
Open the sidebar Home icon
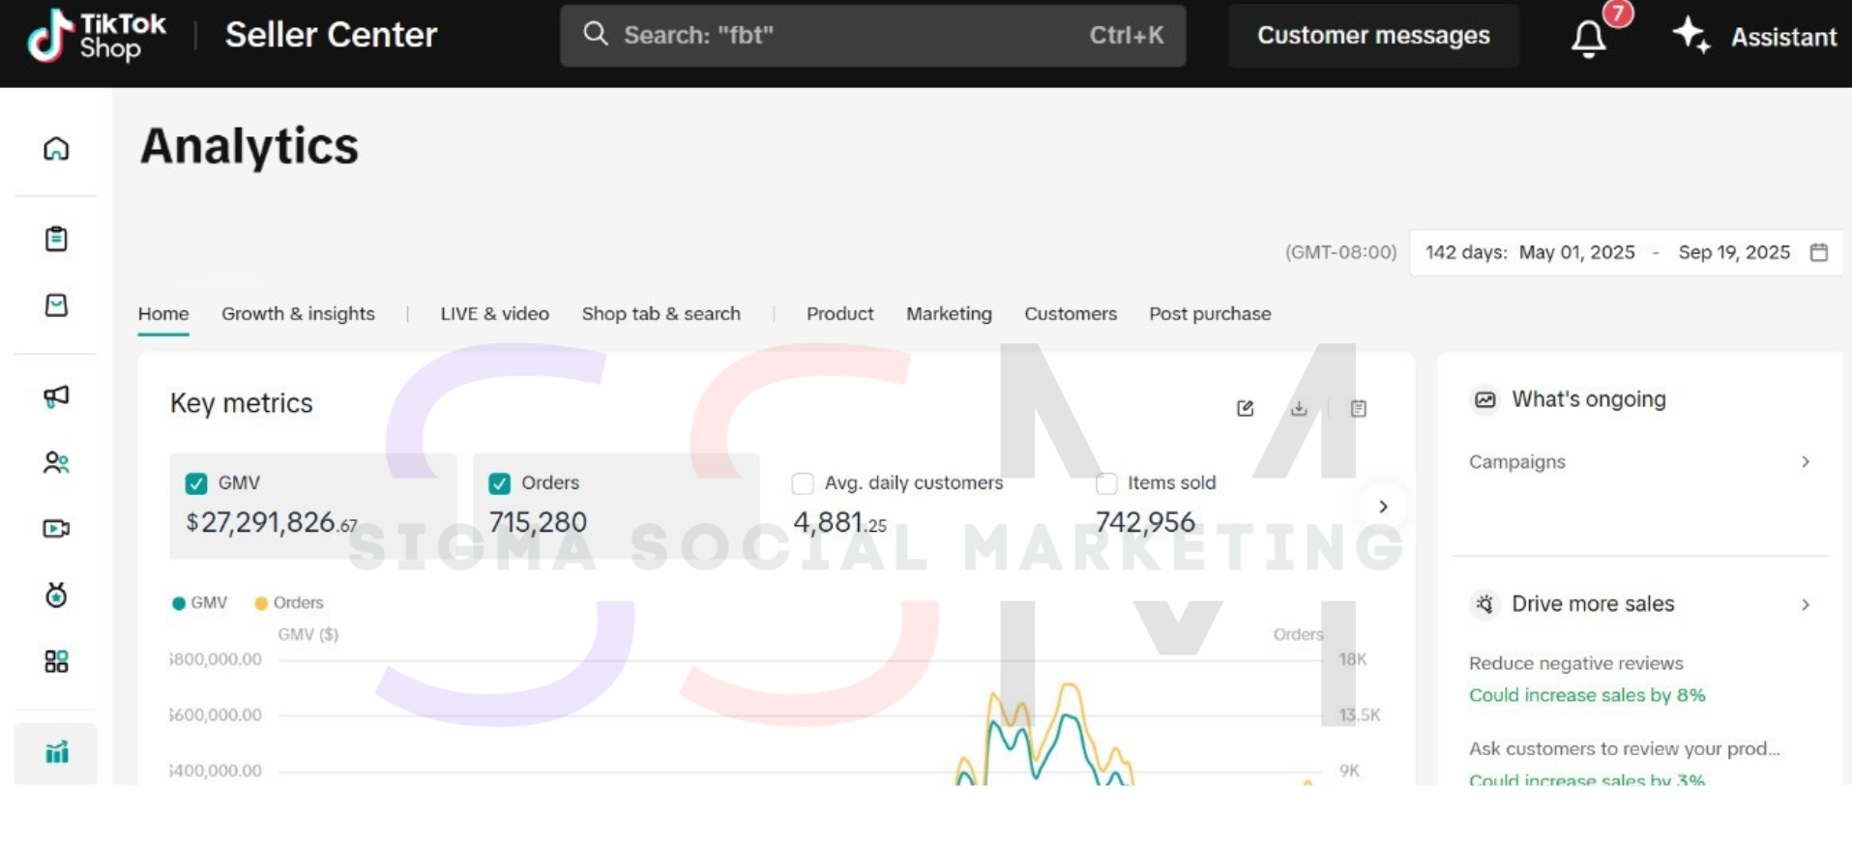[56, 149]
